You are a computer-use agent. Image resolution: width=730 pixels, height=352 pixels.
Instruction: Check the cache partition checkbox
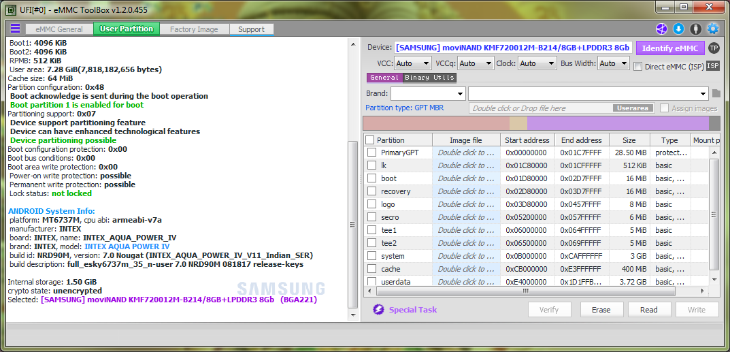pos(371,269)
